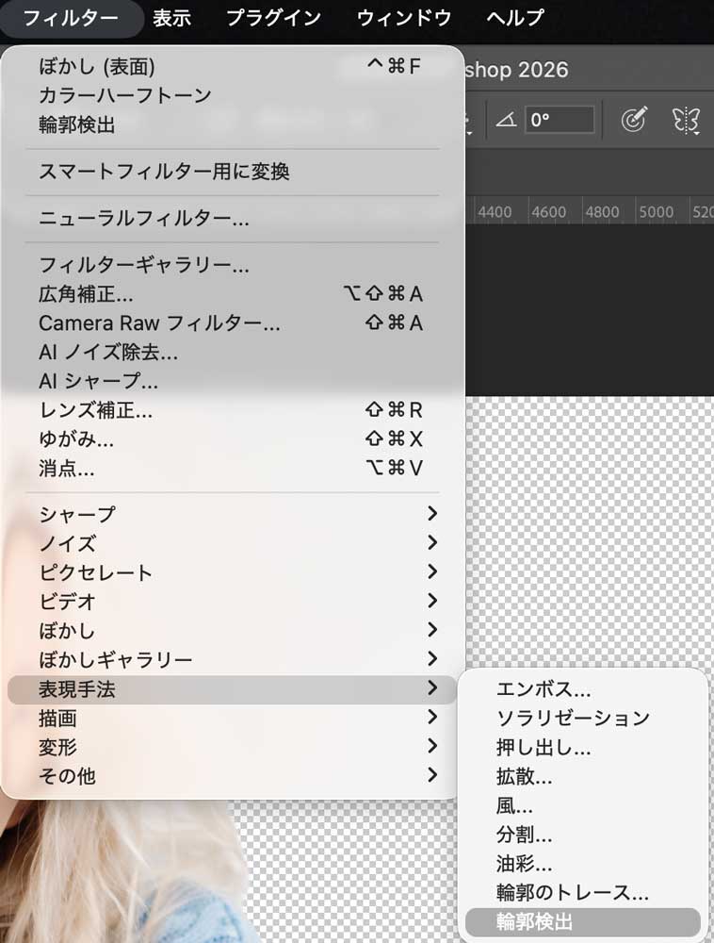Open the 表示 menu
Image resolution: width=714 pixels, height=943 pixels.
click(x=171, y=18)
